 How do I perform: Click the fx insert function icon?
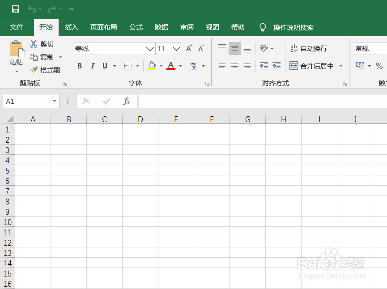coord(126,101)
